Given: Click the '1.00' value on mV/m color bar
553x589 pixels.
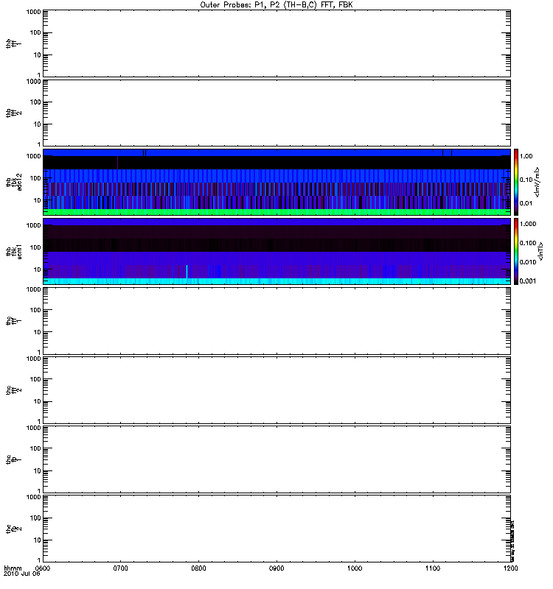Looking at the screenshot, I should [x=526, y=156].
